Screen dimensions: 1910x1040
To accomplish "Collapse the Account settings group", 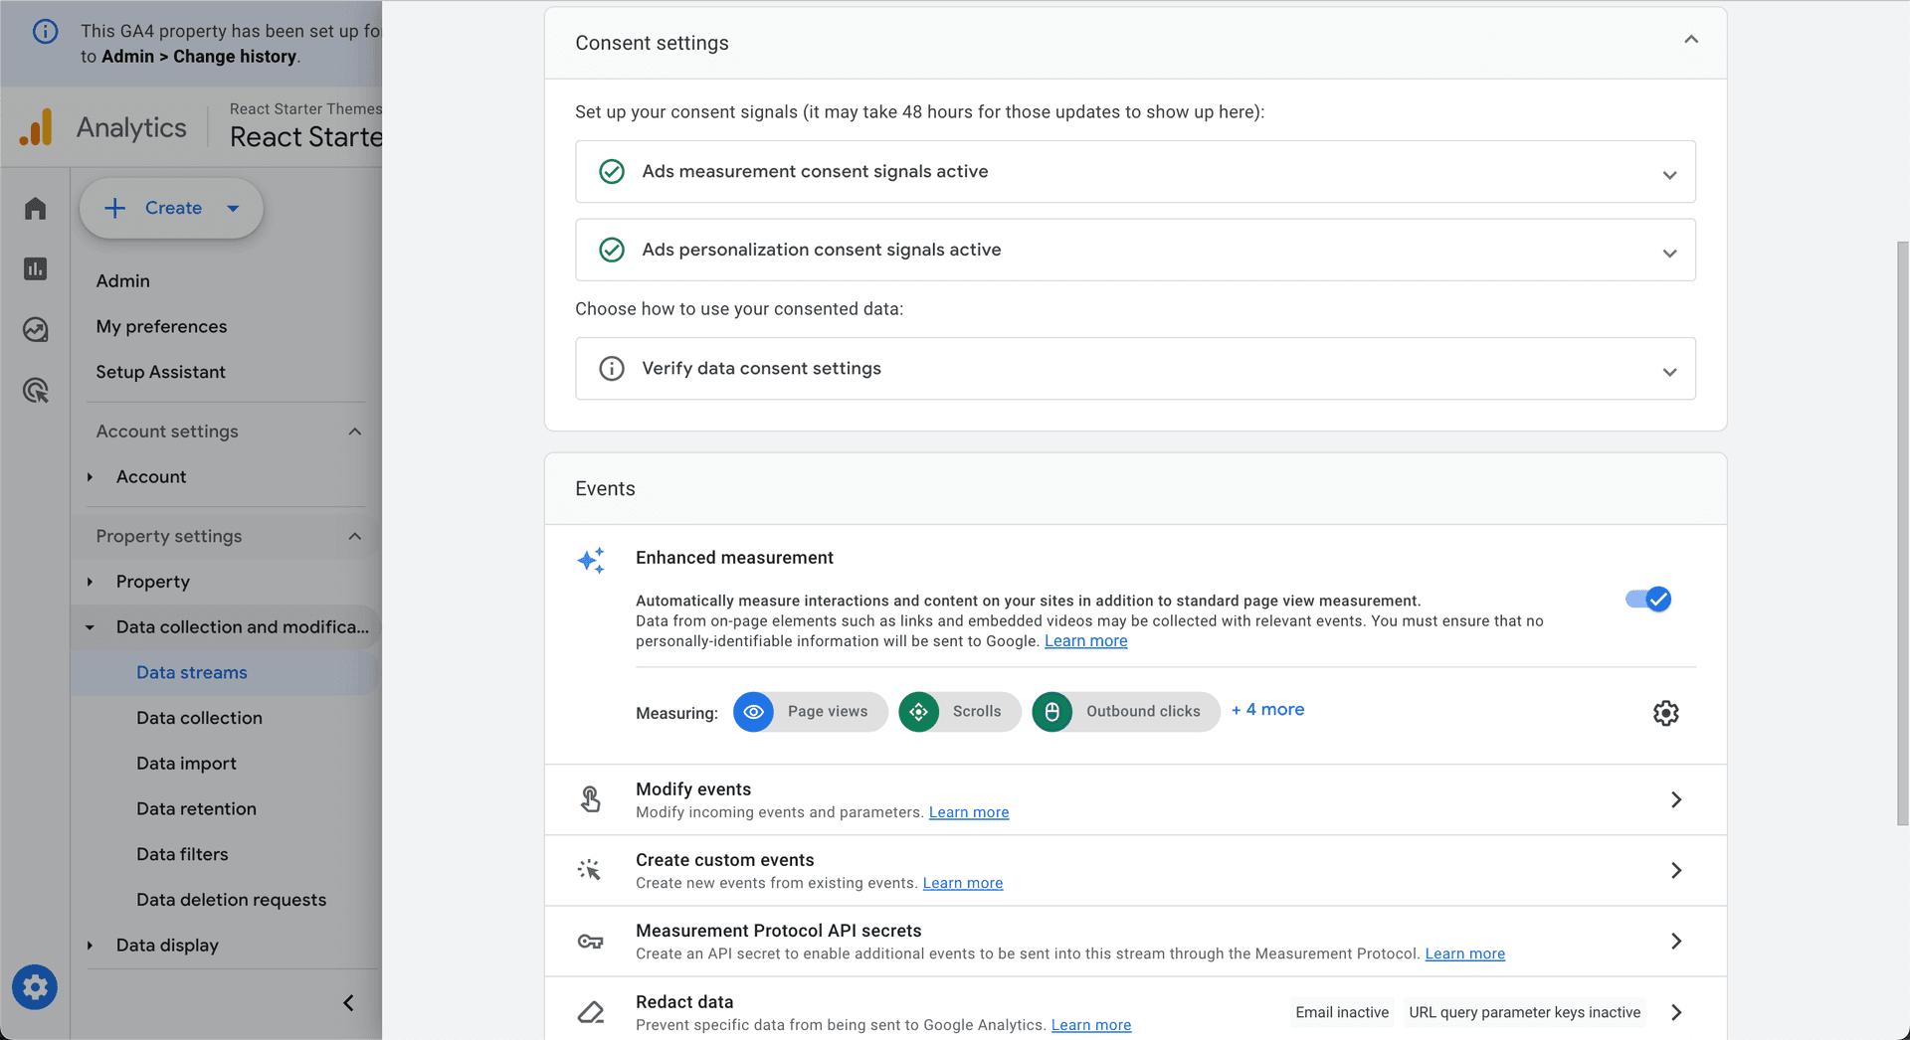I will pyautogui.click(x=355, y=432).
